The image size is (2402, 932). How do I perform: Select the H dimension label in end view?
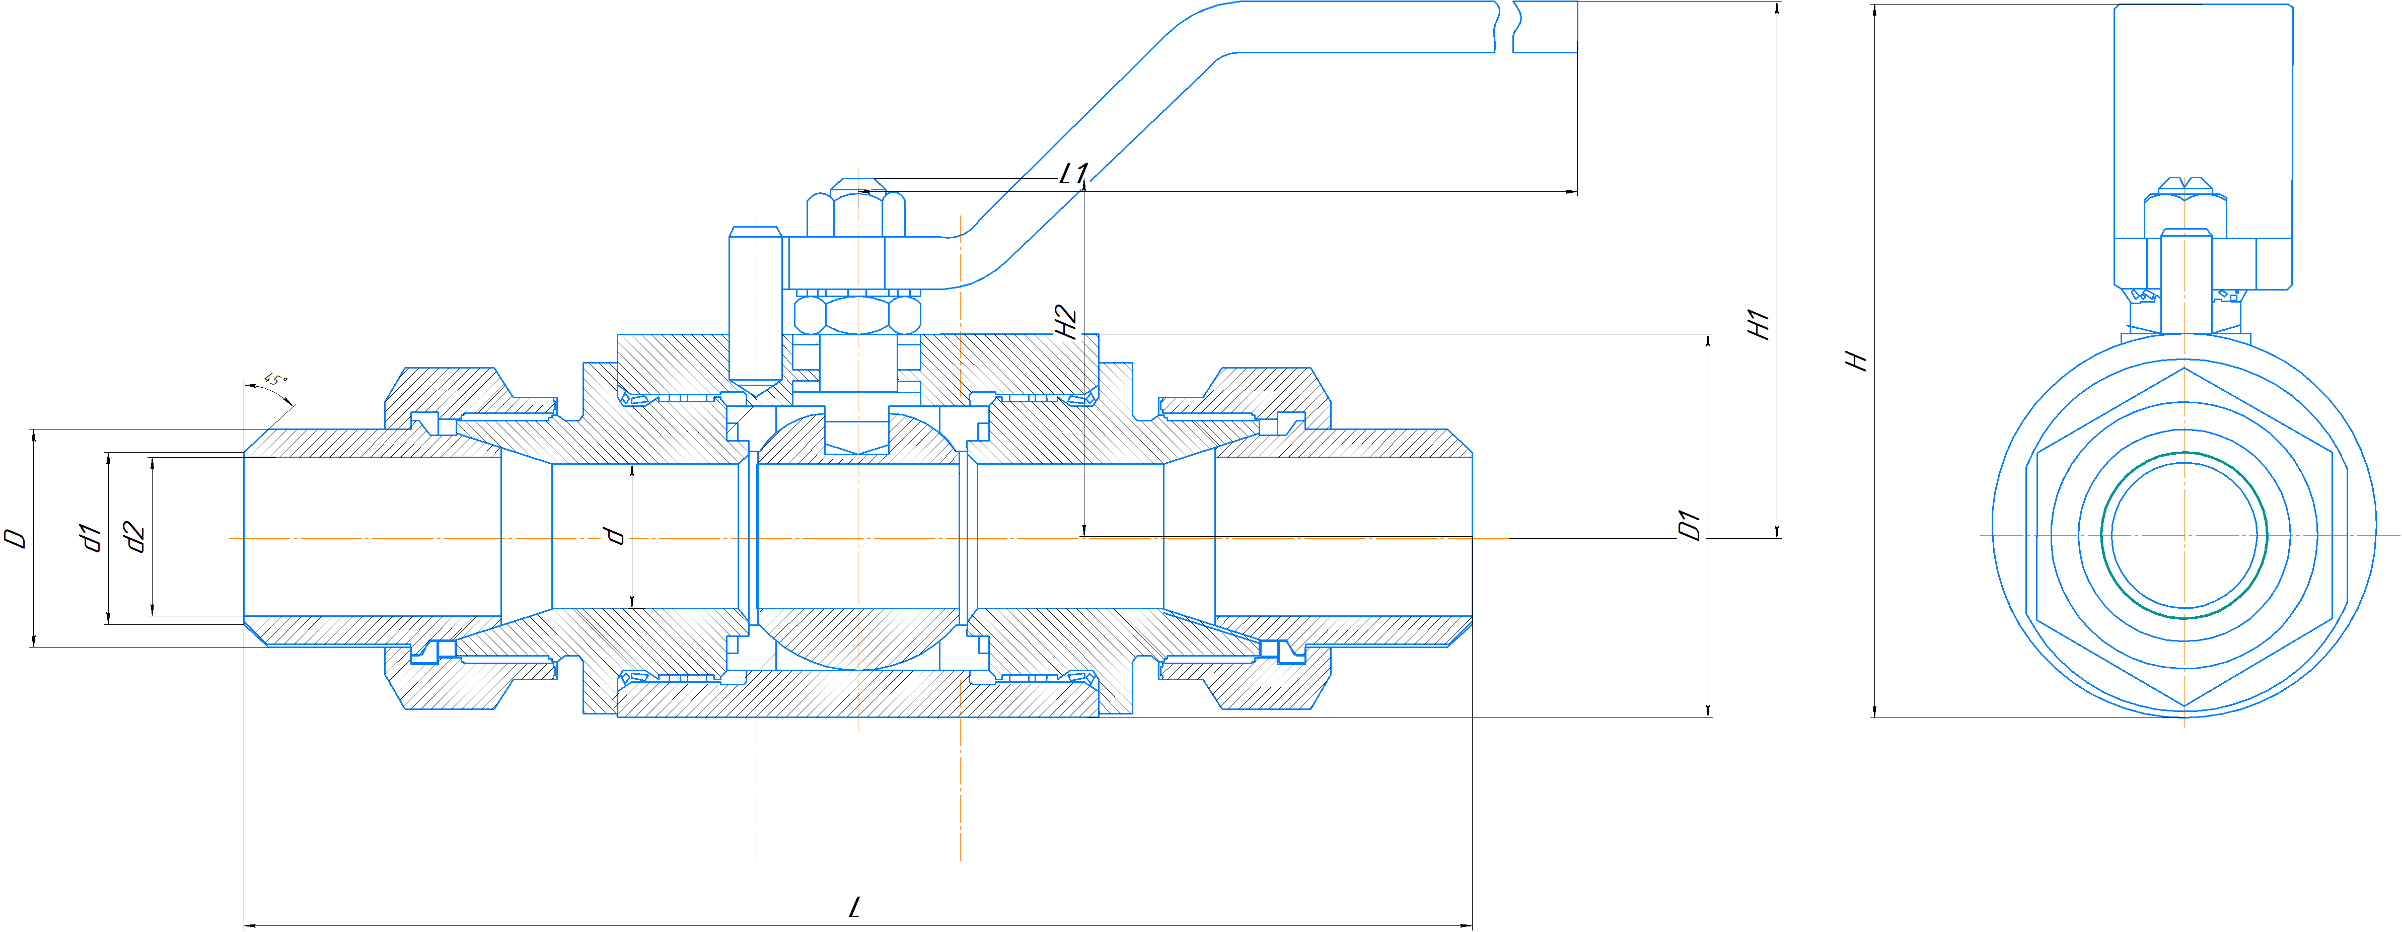pyautogui.click(x=1857, y=361)
